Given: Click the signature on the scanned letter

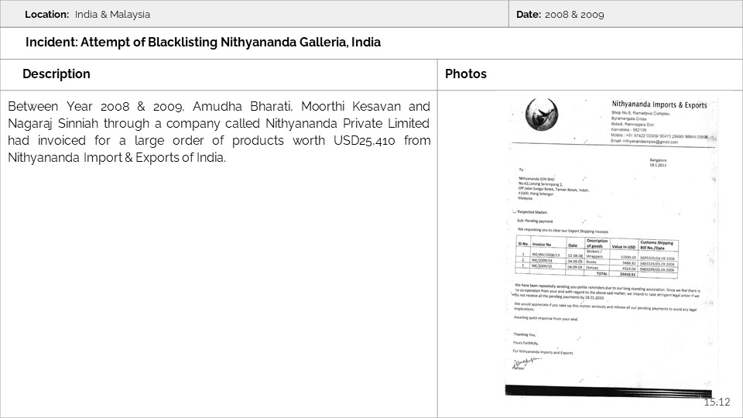Looking at the screenshot, I should point(526,363).
